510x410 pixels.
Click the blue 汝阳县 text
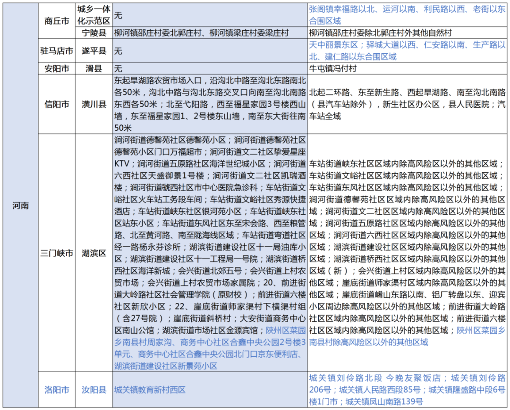93,390
